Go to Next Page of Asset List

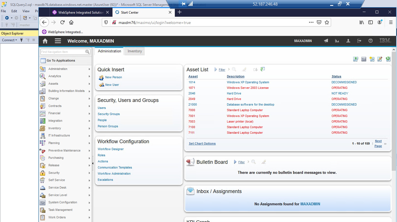pyautogui.click(x=378, y=143)
